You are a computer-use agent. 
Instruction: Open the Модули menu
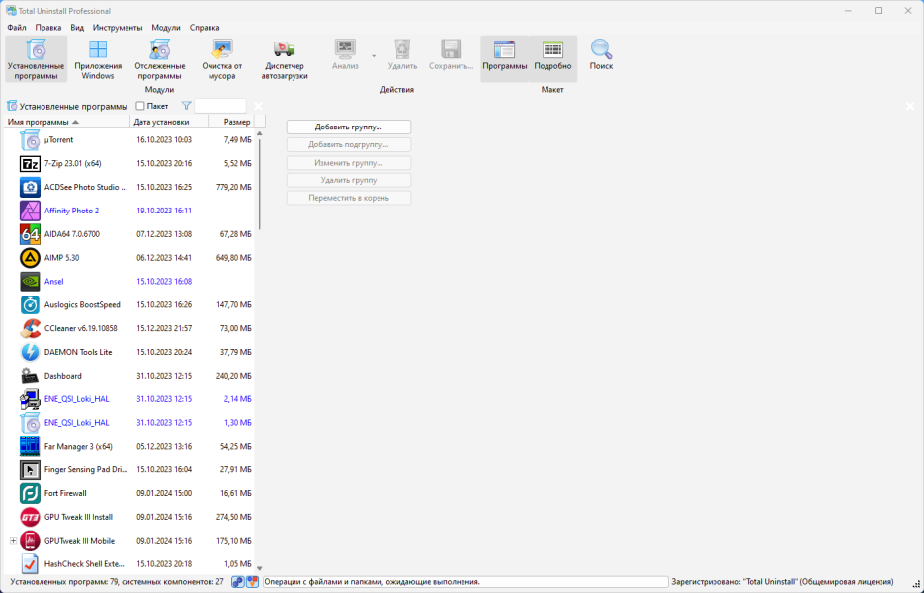pos(166,28)
